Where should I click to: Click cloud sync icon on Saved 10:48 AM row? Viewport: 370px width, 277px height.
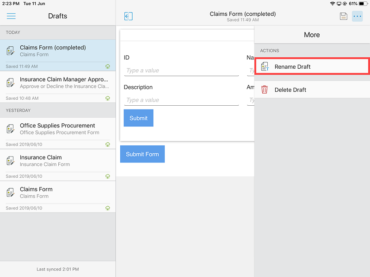pos(108,98)
